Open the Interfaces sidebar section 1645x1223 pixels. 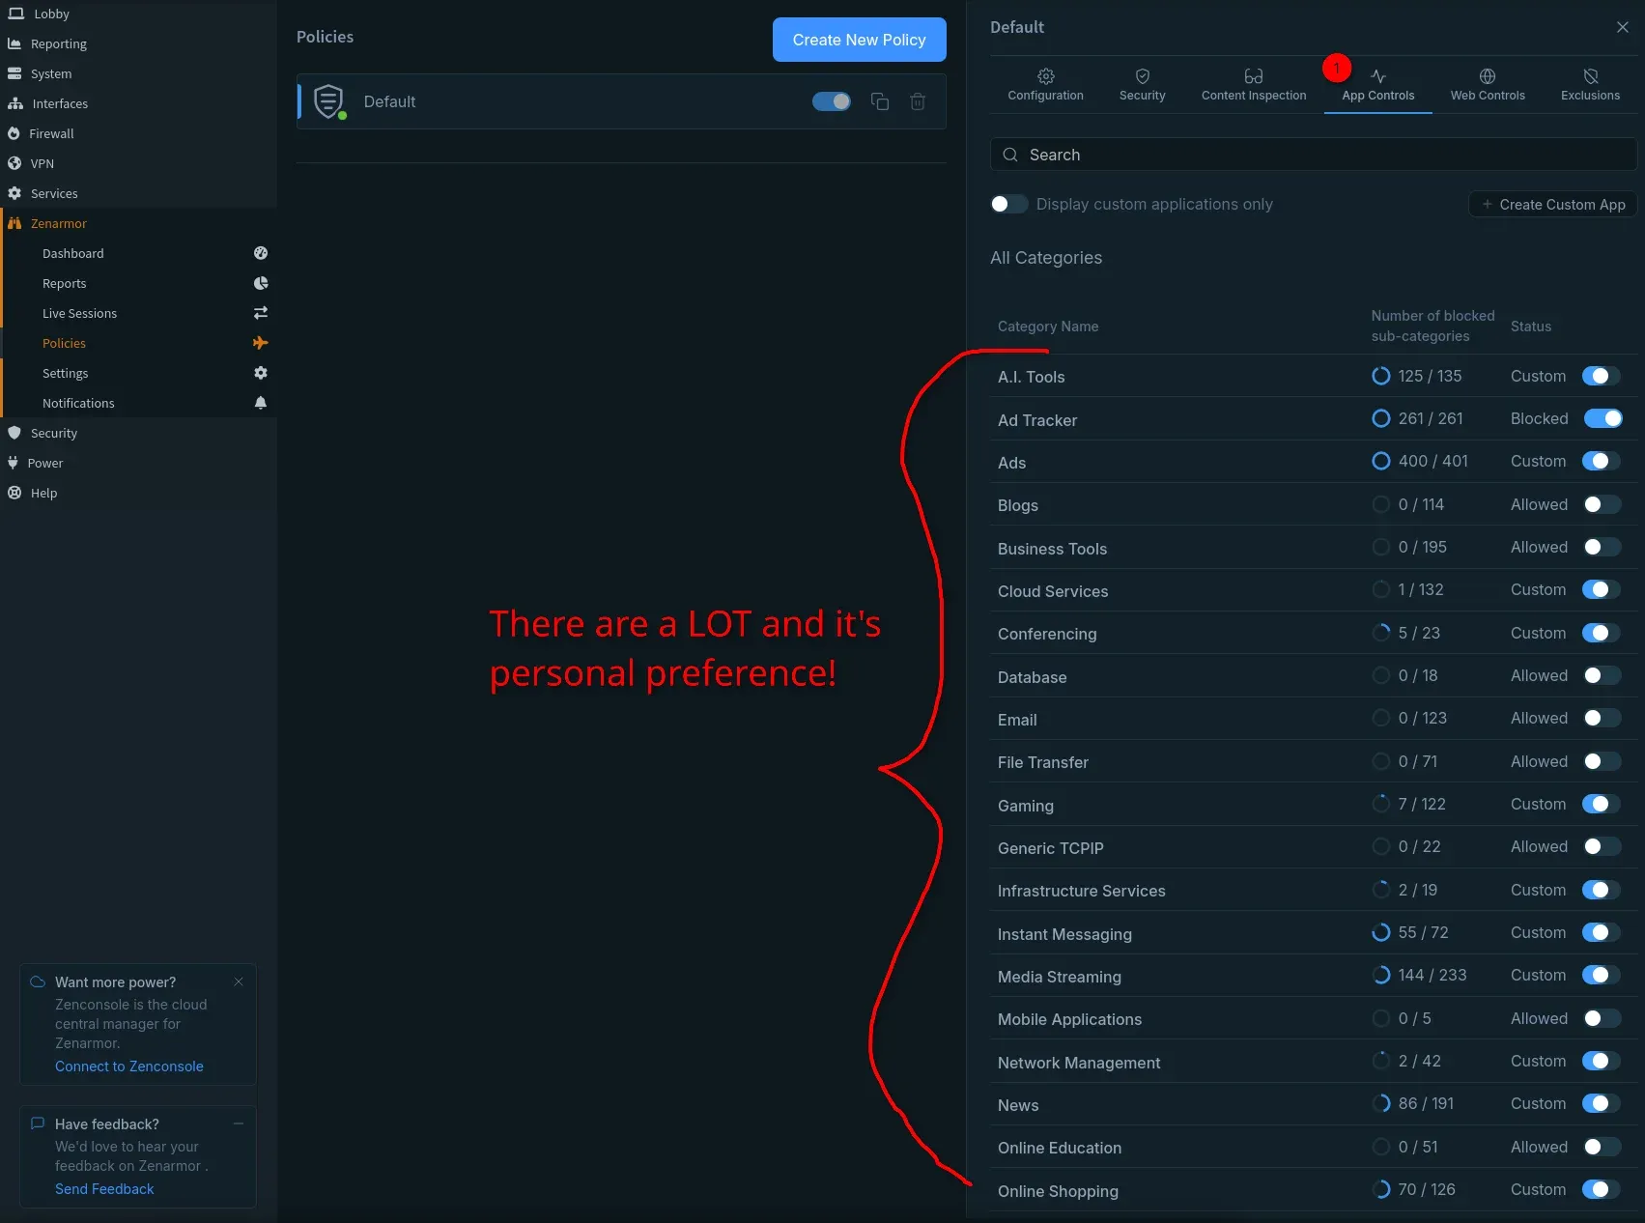(x=59, y=103)
